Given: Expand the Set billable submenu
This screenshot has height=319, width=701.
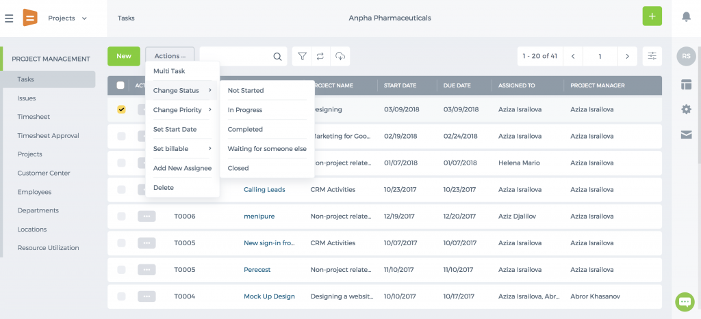Looking at the screenshot, I should [x=182, y=148].
